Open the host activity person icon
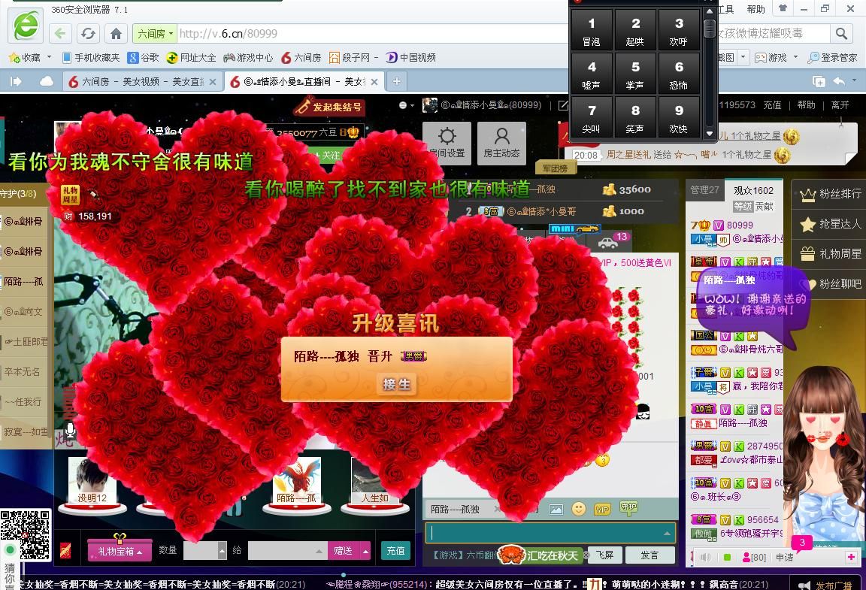 tap(501, 142)
